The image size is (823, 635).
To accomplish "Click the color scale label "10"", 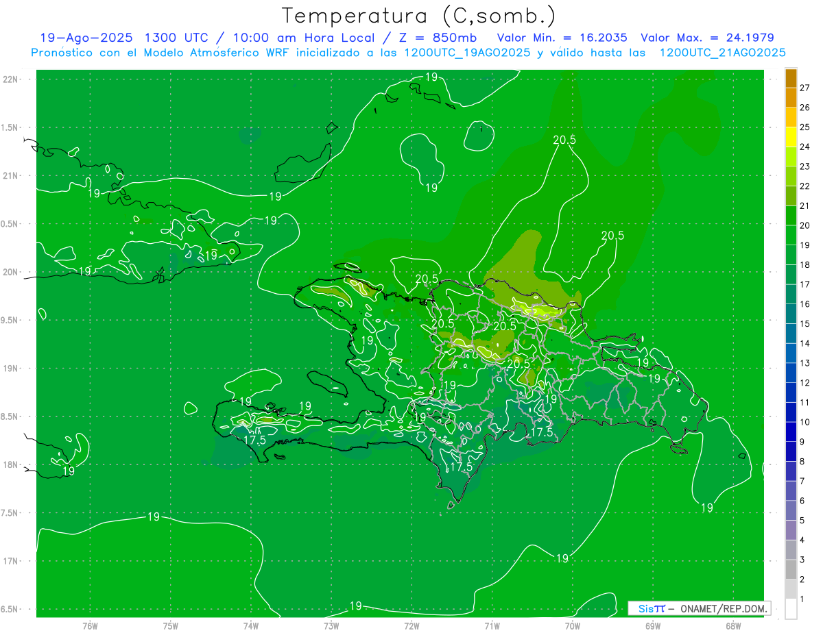I will 805,422.
